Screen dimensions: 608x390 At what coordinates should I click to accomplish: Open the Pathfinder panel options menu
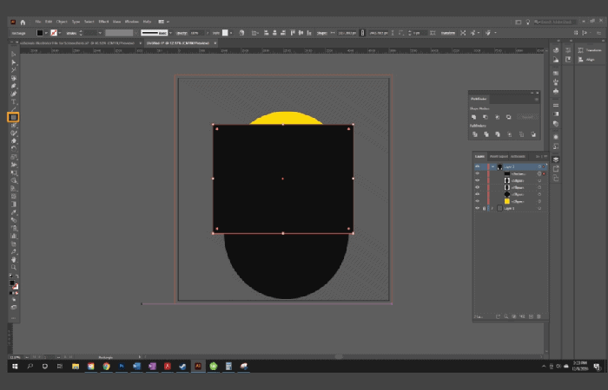(x=537, y=100)
